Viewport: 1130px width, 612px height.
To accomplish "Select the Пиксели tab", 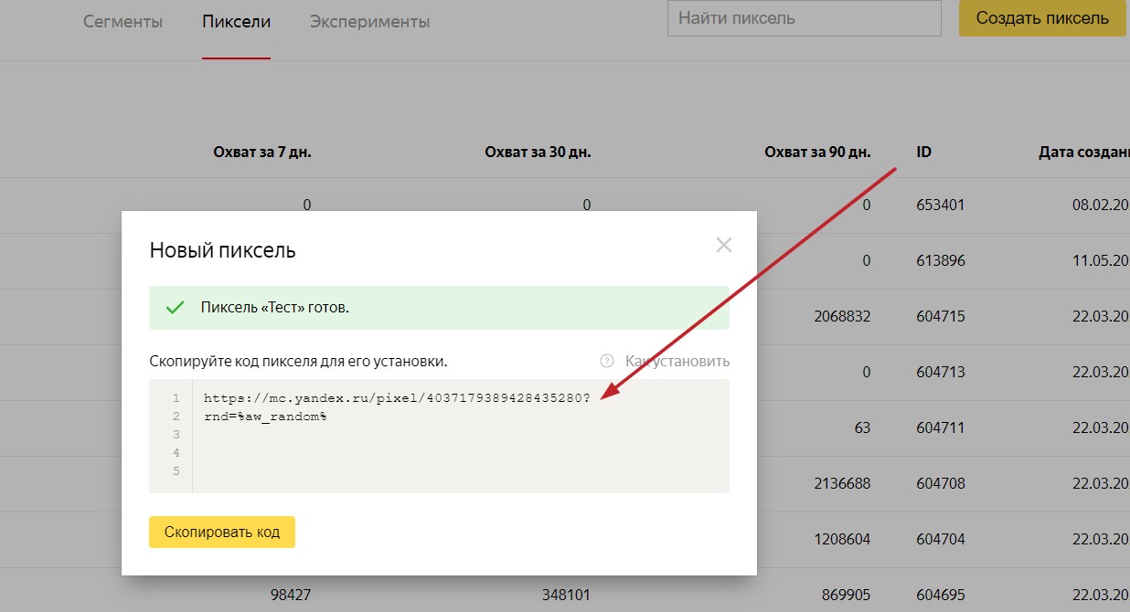I will [236, 21].
